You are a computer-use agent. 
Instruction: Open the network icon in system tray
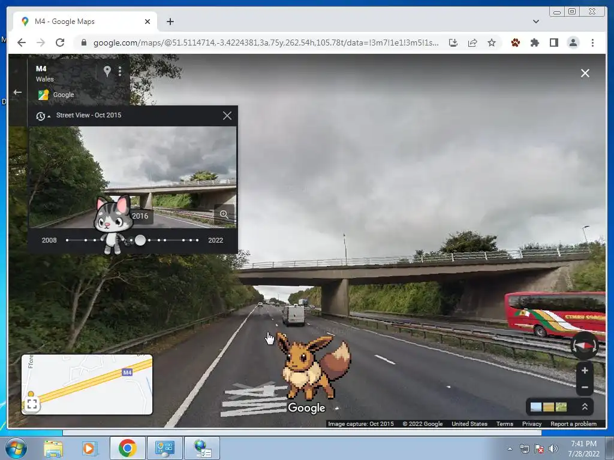click(524, 449)
